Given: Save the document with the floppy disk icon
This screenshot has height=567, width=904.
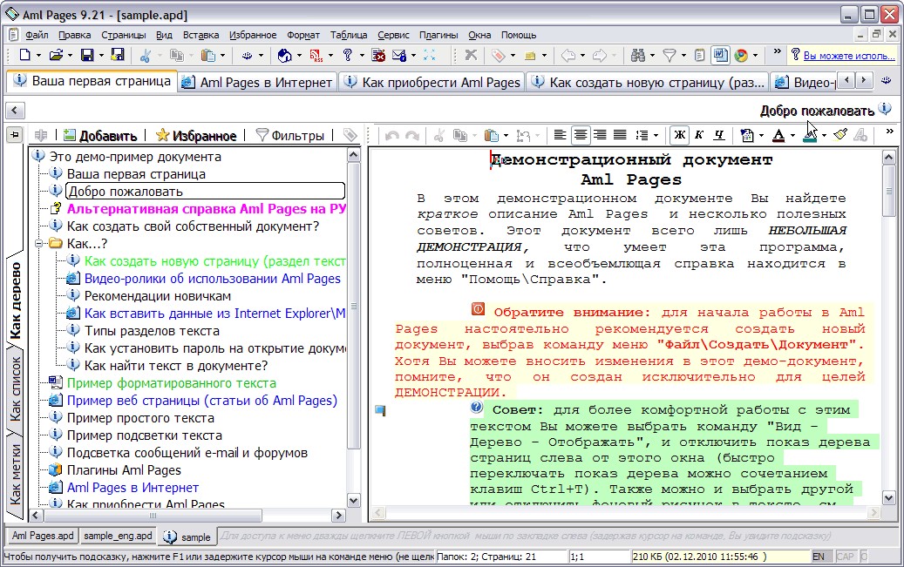Looking at the screenshot, I should 87,56.
